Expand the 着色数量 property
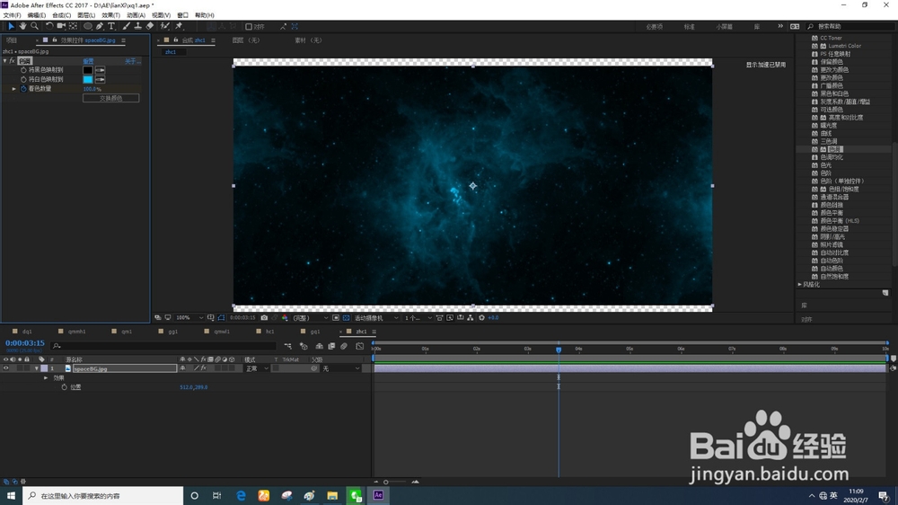Viewport: 898px width, 505px height. [14, 89]
